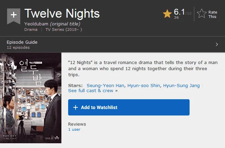The image size is (225, 148).
Task: Open Hyun-soo Shin's profile link
Action: (144, 85)
